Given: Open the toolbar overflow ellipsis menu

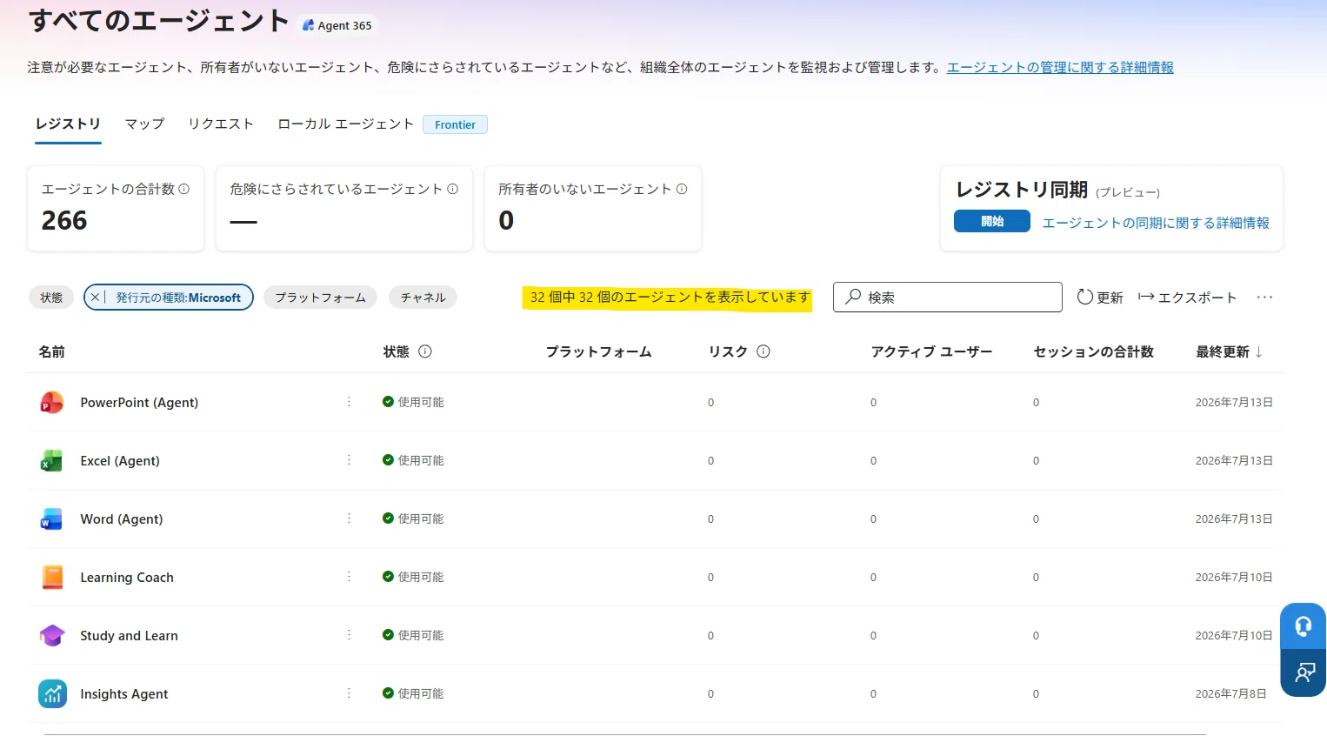Looking at the screenshot, I should point(1264,298).
